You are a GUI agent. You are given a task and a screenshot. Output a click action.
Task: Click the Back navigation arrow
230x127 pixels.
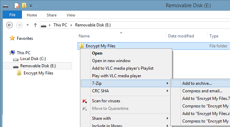pos(9,25)
